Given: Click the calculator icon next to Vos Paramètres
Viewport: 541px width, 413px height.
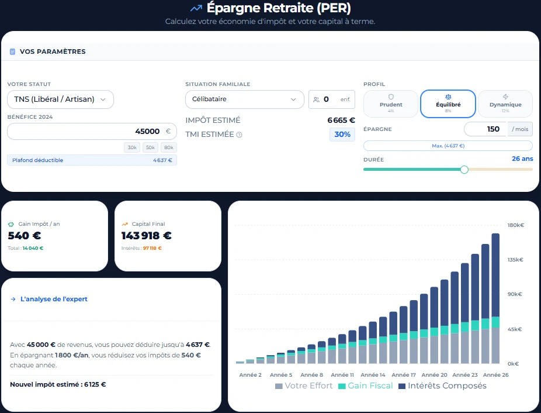Looking at the screenshot, I should 12,51.
